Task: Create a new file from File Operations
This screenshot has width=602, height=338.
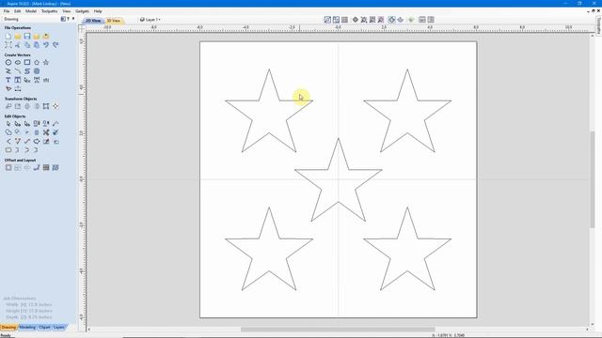Action: [x=8, y=36]
